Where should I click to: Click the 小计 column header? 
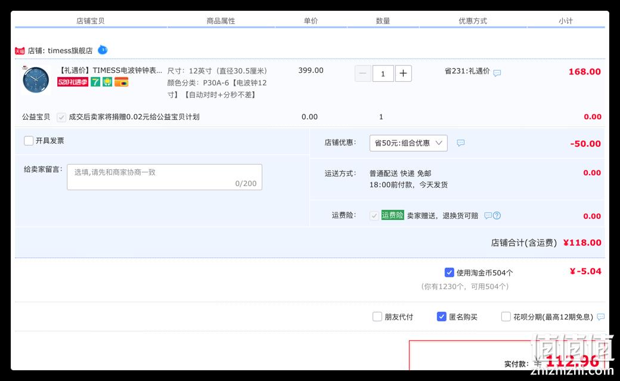click(566, 21)
